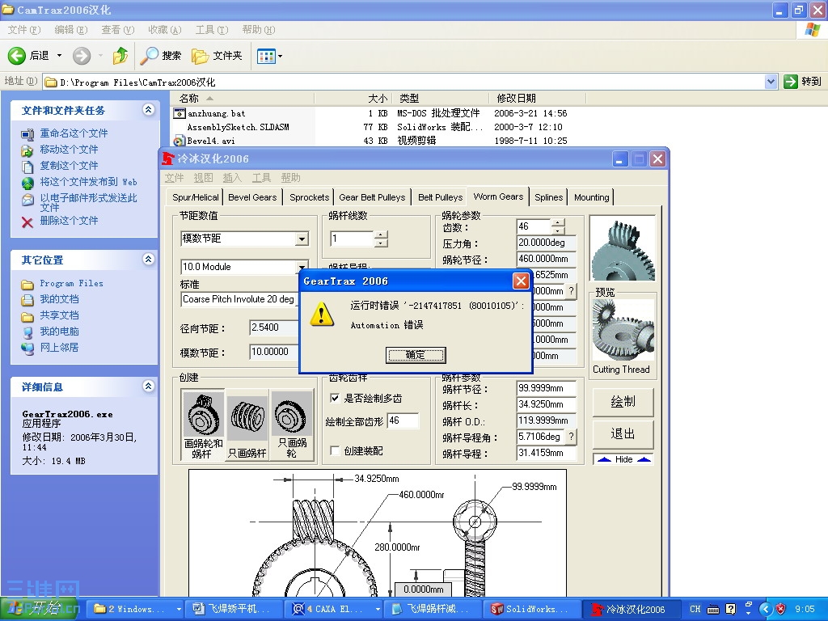Click the radial pitch field showing 2.5400
Viewport: 828px width, 621px height.
(273, 327)
